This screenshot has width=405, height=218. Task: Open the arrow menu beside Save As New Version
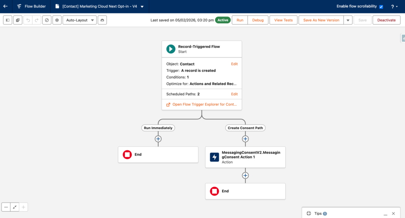click(348, 20)
